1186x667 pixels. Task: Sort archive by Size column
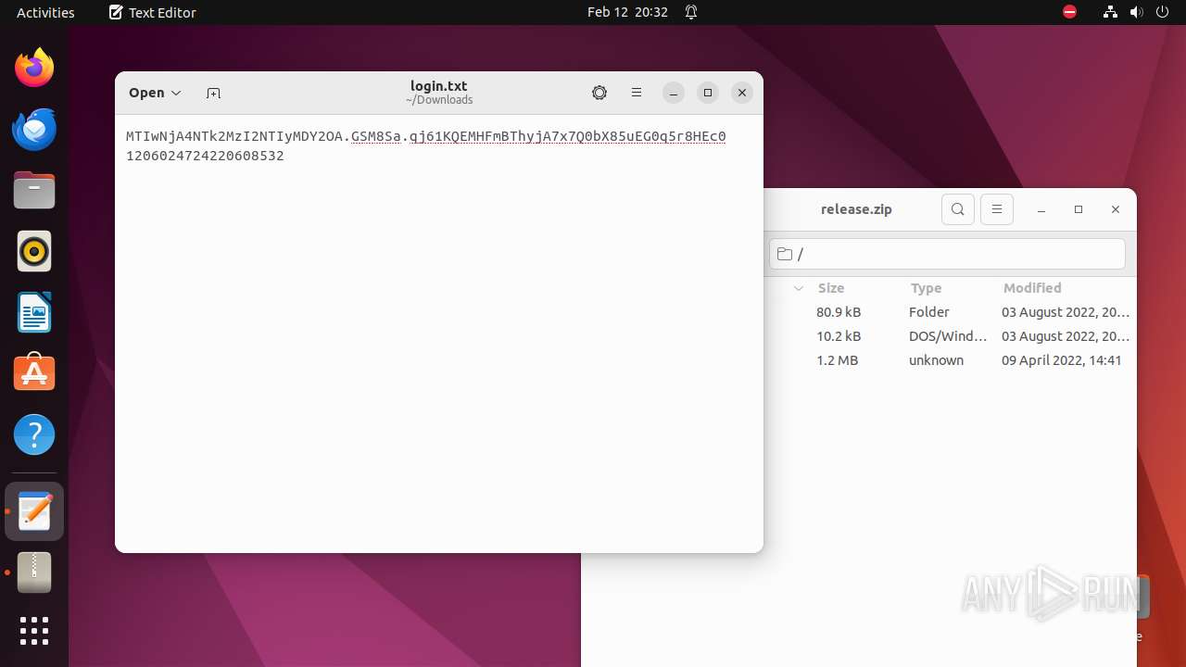tap(831, 288)
